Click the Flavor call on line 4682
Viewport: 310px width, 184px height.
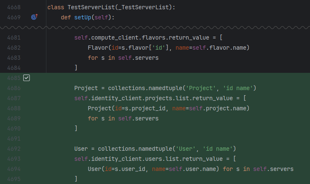coord(98,48)
